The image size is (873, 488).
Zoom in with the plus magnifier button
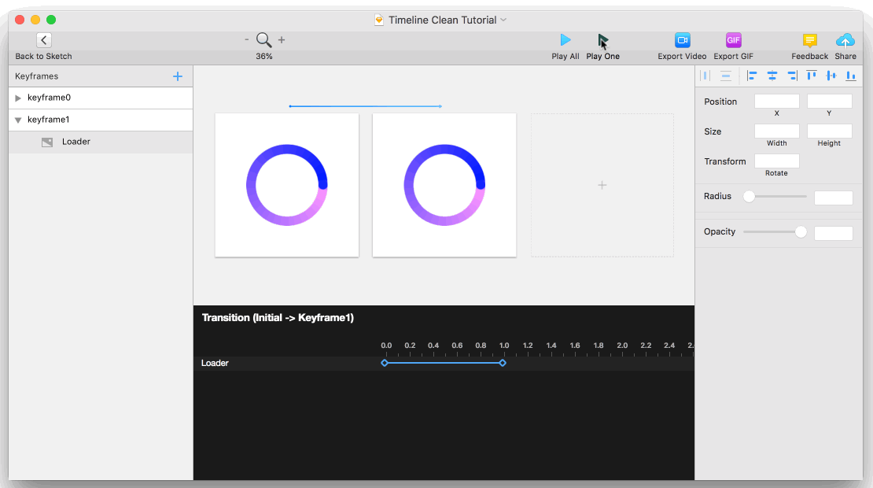[282, 39]
